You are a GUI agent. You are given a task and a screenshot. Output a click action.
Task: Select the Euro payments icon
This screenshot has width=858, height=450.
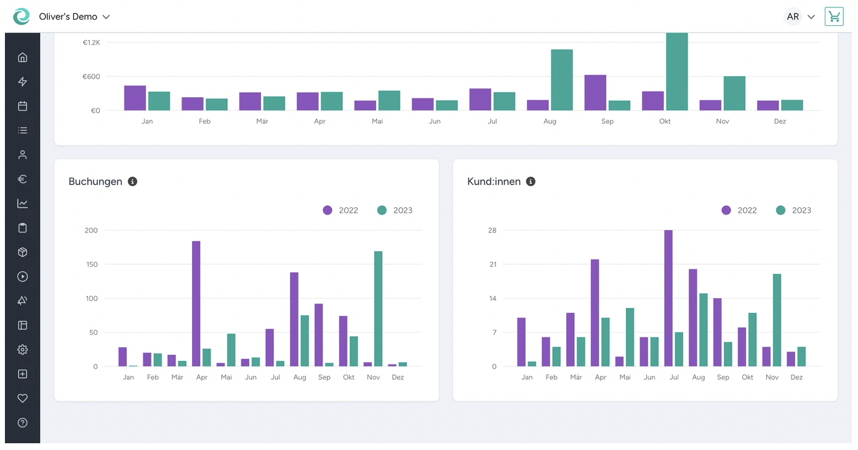[22, 179]
